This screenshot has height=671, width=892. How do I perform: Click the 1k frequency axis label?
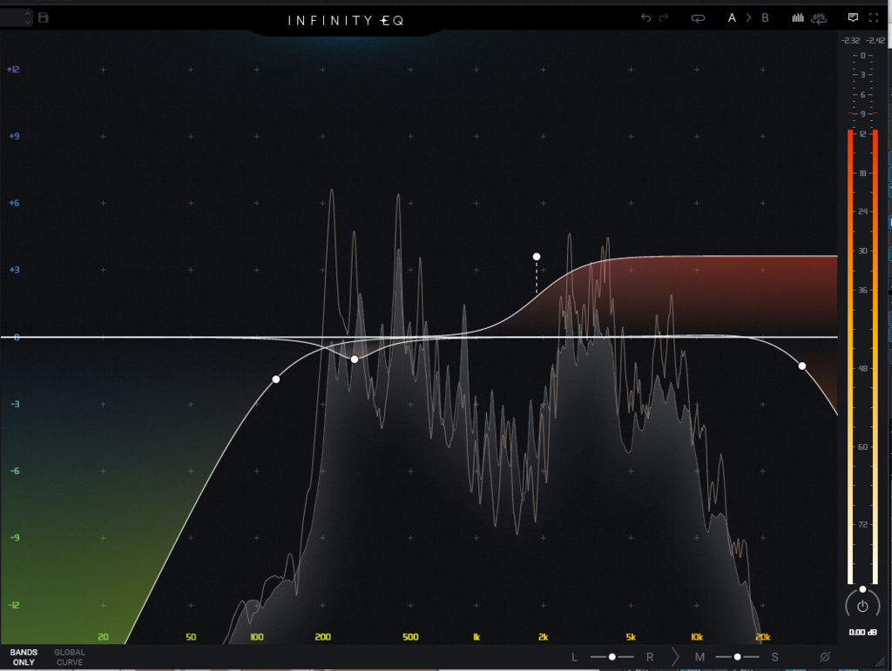476,637
